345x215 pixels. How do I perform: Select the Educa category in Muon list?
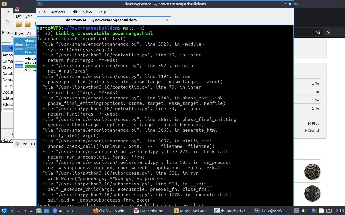8,105
